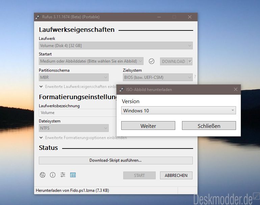Viewport: 260px width, 205px height.
Task: Click the Rufus USB icon in main title bar
Action: (x=37, y=17)
